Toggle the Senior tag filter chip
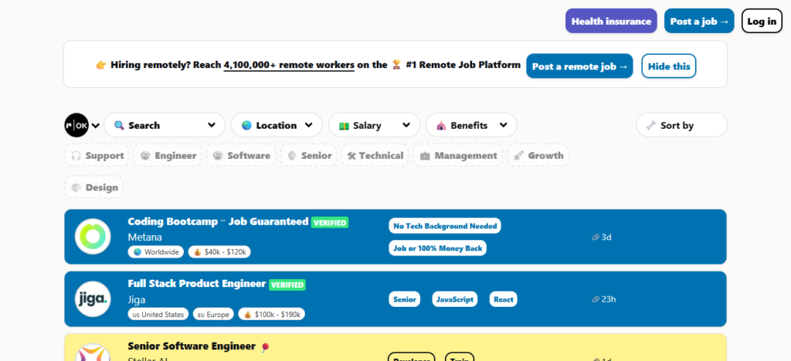The image size is (791, 361). [309, 156]
